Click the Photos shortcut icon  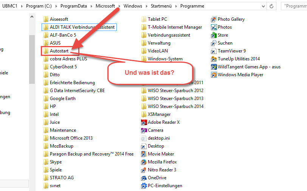pos(214,27)
